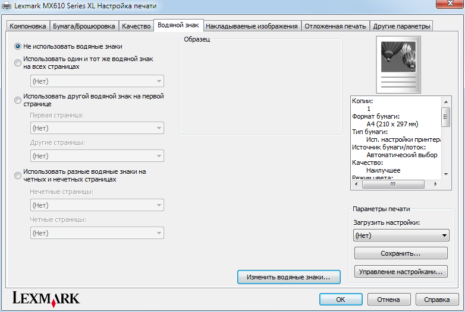Open the 'Четные страницы' dropdown
This screenshot has width=465, height=312.
click(97, 233)
